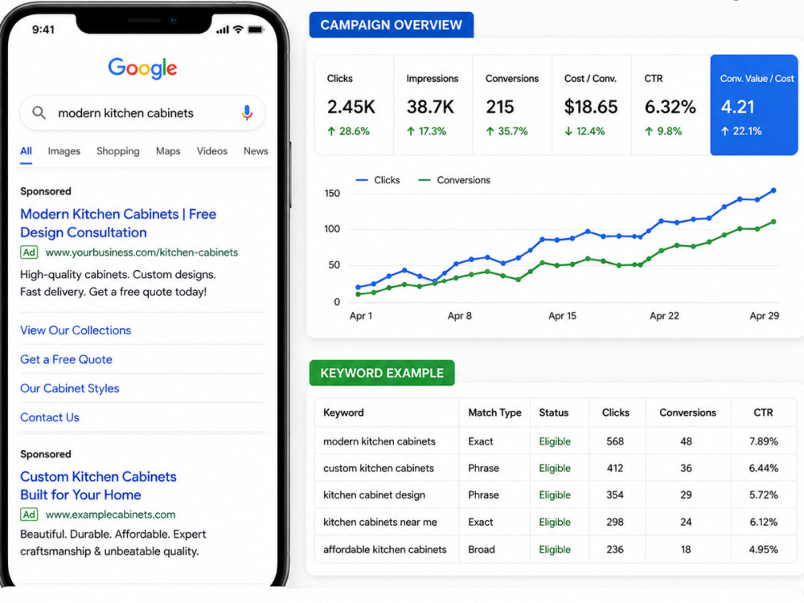The image size is (804, 603).
Task: Open the Custom Kitchen Cabinets ad headline
Action: 98,486
